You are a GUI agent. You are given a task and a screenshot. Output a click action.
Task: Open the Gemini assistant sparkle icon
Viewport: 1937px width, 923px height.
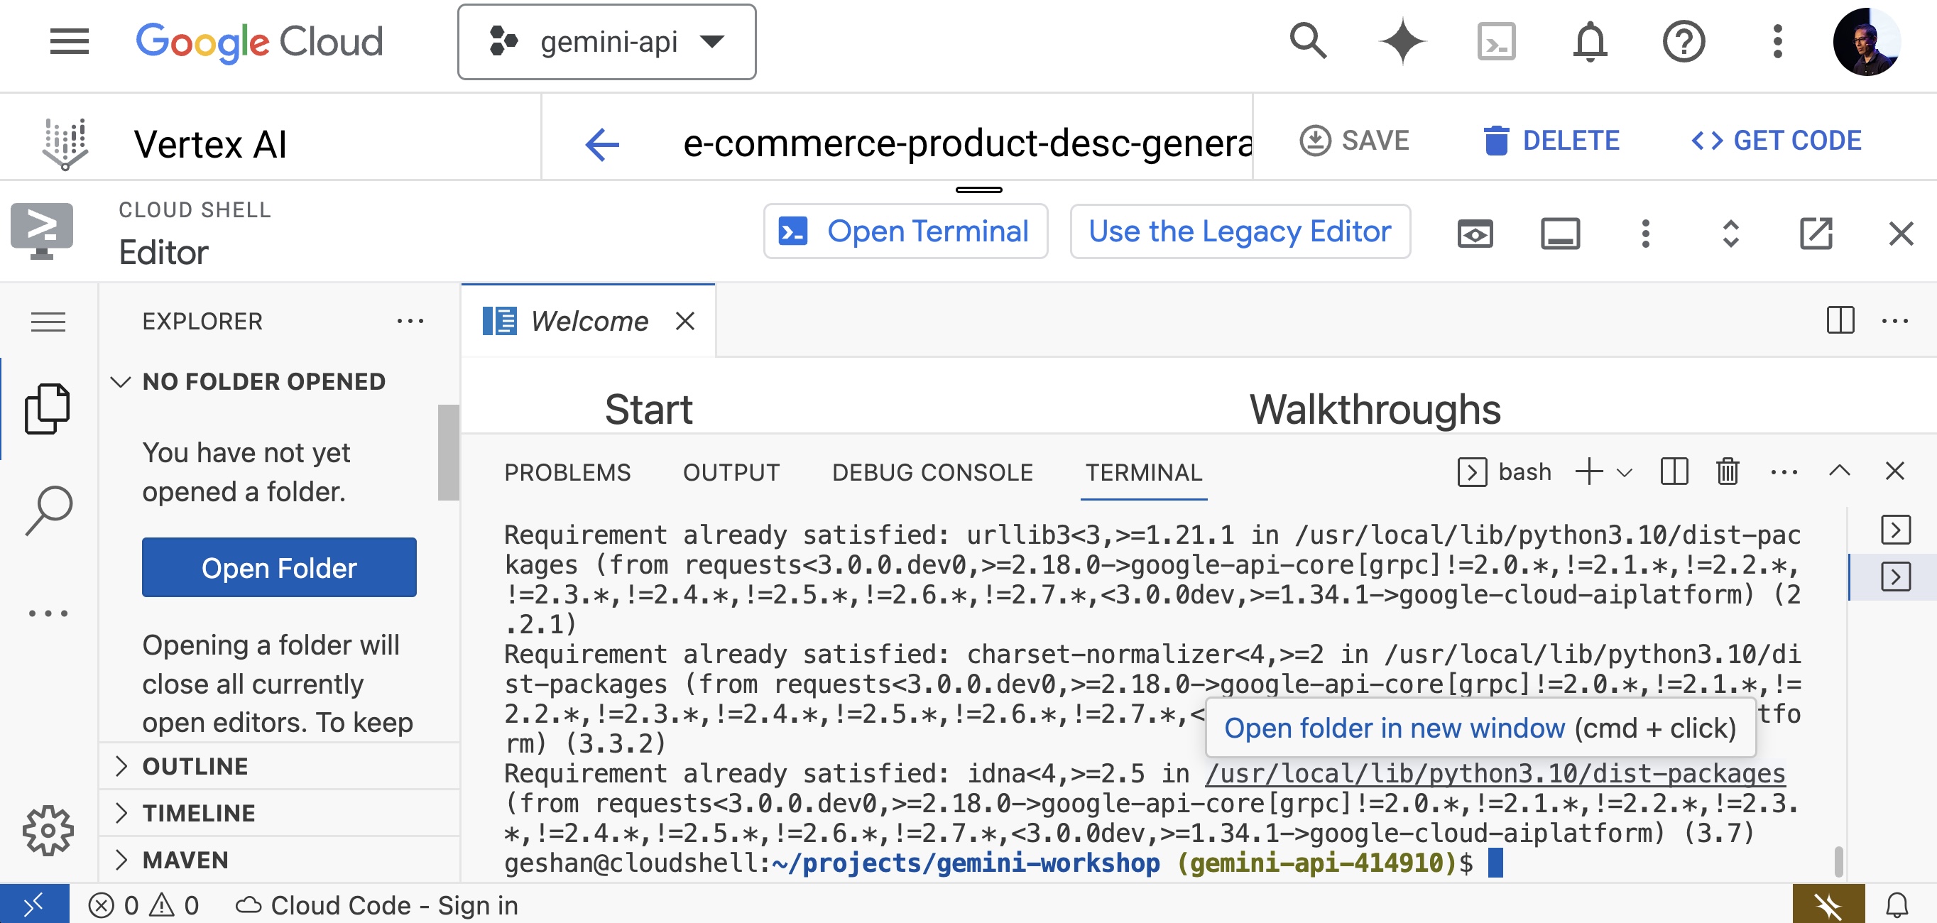click(1402, 42)
